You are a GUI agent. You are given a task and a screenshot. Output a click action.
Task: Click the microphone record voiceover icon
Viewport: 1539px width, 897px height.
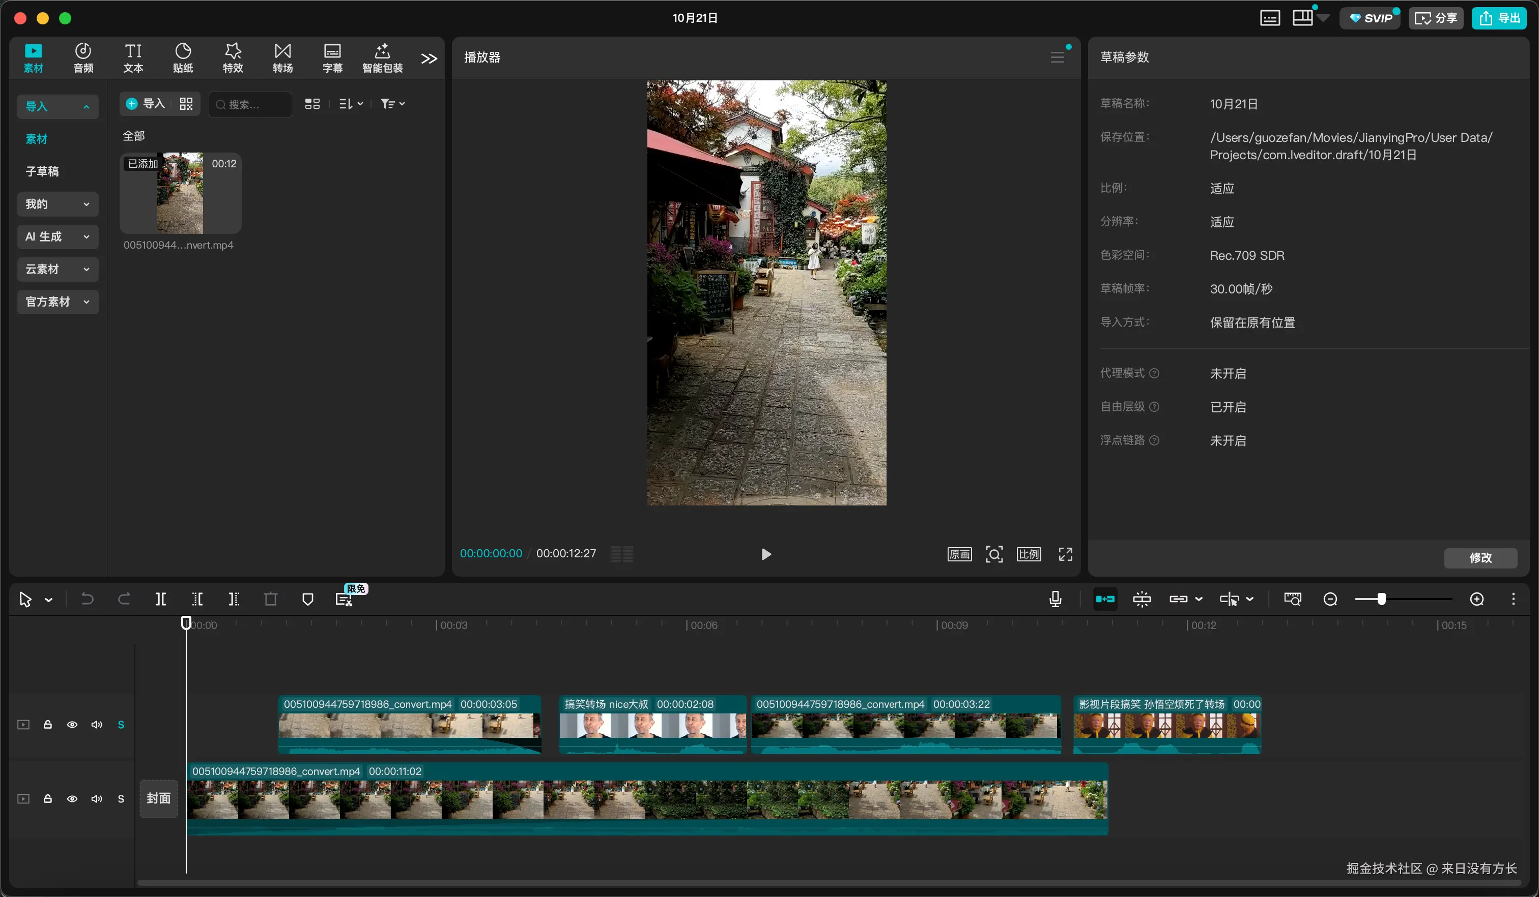[1054, 599]
